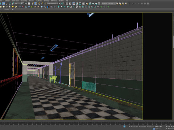Select the Select and Scale tool
This screenshot has width=174, height=130.
tap(10, 4)
